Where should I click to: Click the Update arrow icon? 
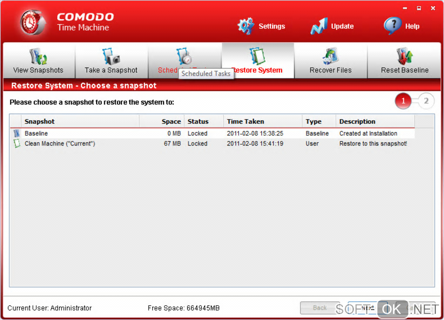pos(319,26)
